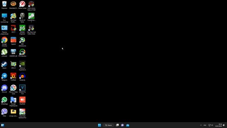
Task: Launch µTorrent desktop shortcut
Action: coord(4,53)
